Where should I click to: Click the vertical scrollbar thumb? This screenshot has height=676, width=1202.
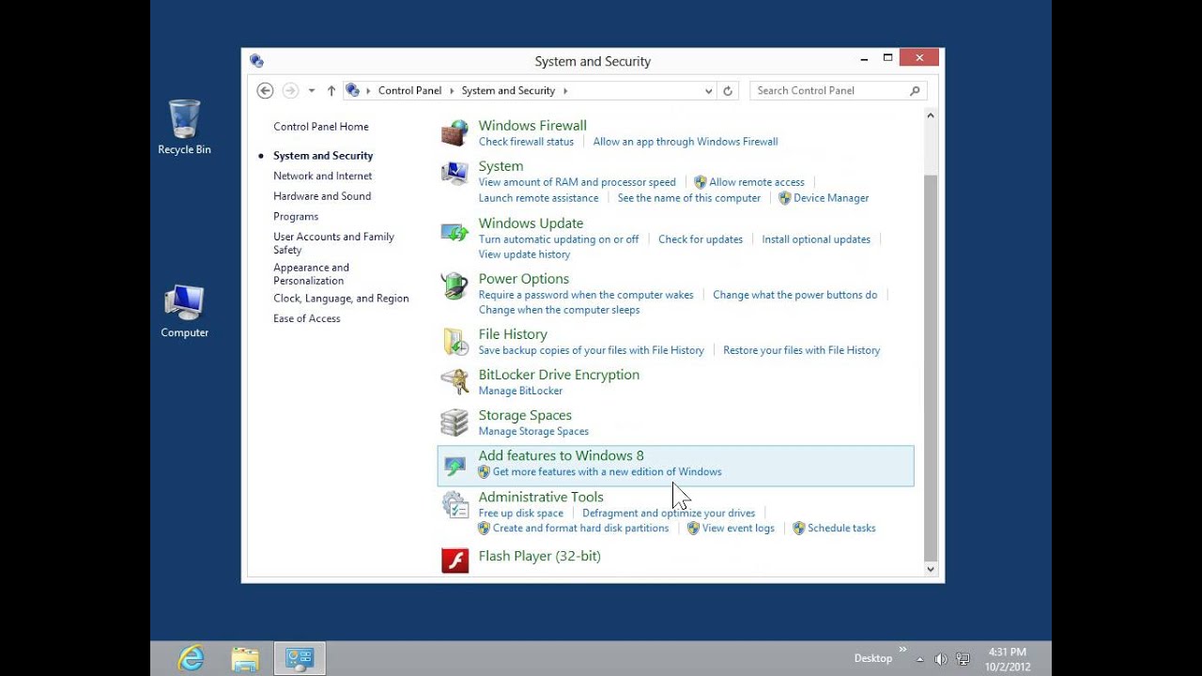click(931, 366)
